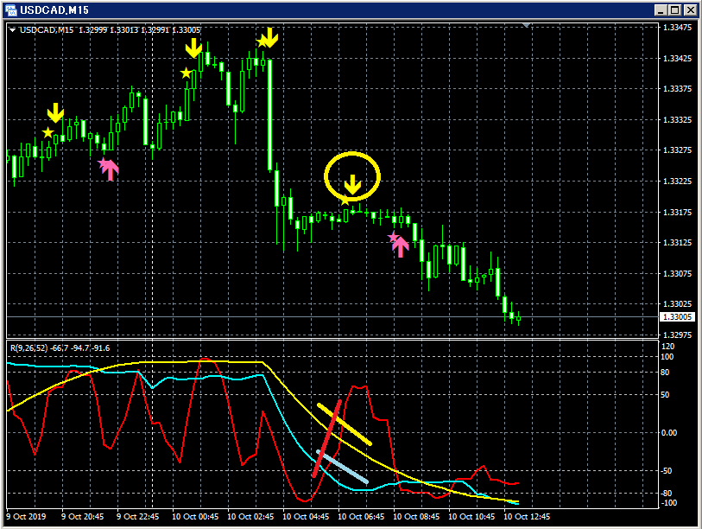Image resolution: width=702 pixels, height=529 pixels.
Task: Select the current price label 1.33005
Action: 676,317
